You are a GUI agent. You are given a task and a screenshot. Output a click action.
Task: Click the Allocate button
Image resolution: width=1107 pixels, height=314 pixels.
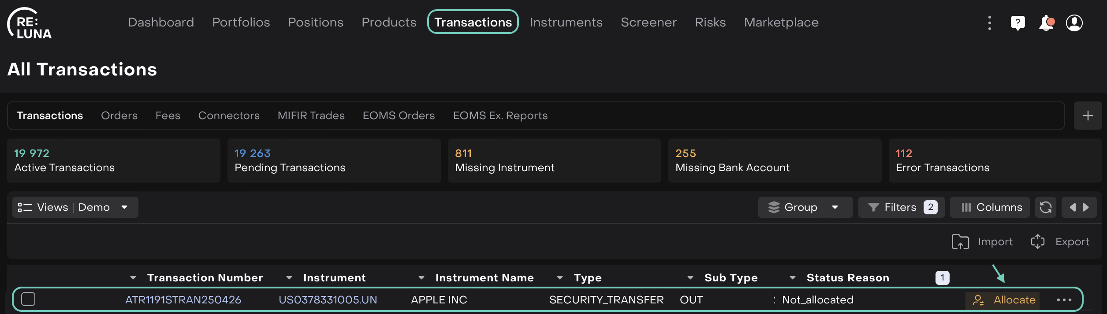(1003, 300)
